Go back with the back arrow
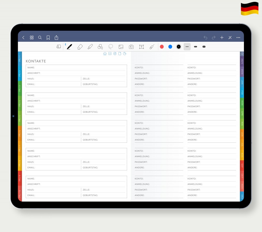 point(23,38)
